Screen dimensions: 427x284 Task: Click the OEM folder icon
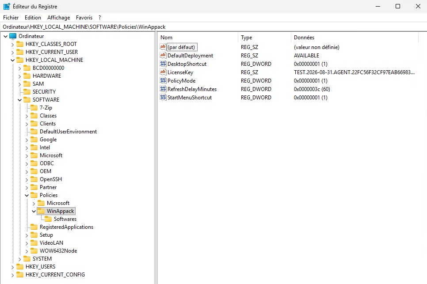point(34,171)
